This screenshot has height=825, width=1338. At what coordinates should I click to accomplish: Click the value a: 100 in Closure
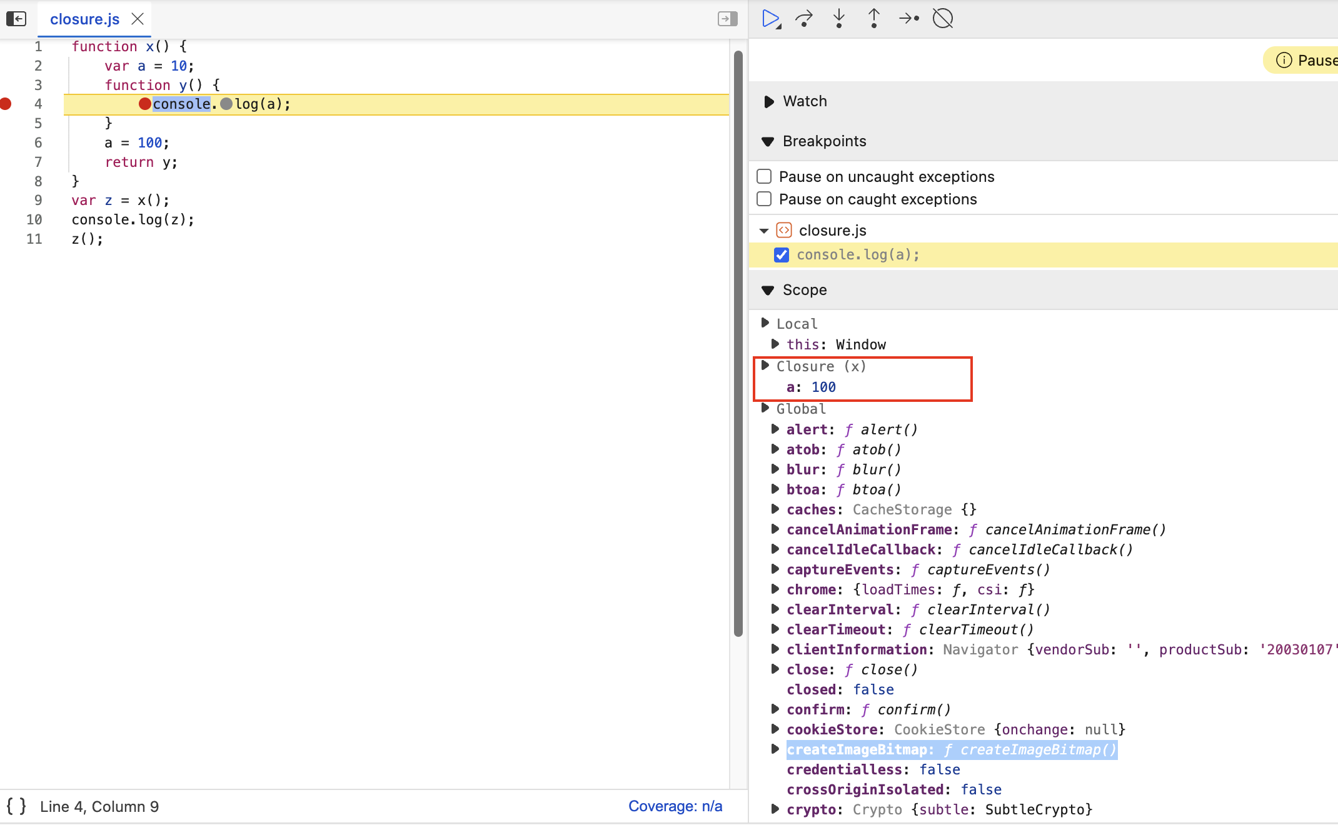[811, 387]
